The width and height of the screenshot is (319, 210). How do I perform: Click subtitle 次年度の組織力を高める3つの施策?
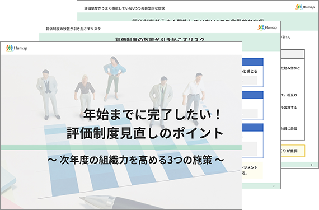pos(136,160)
